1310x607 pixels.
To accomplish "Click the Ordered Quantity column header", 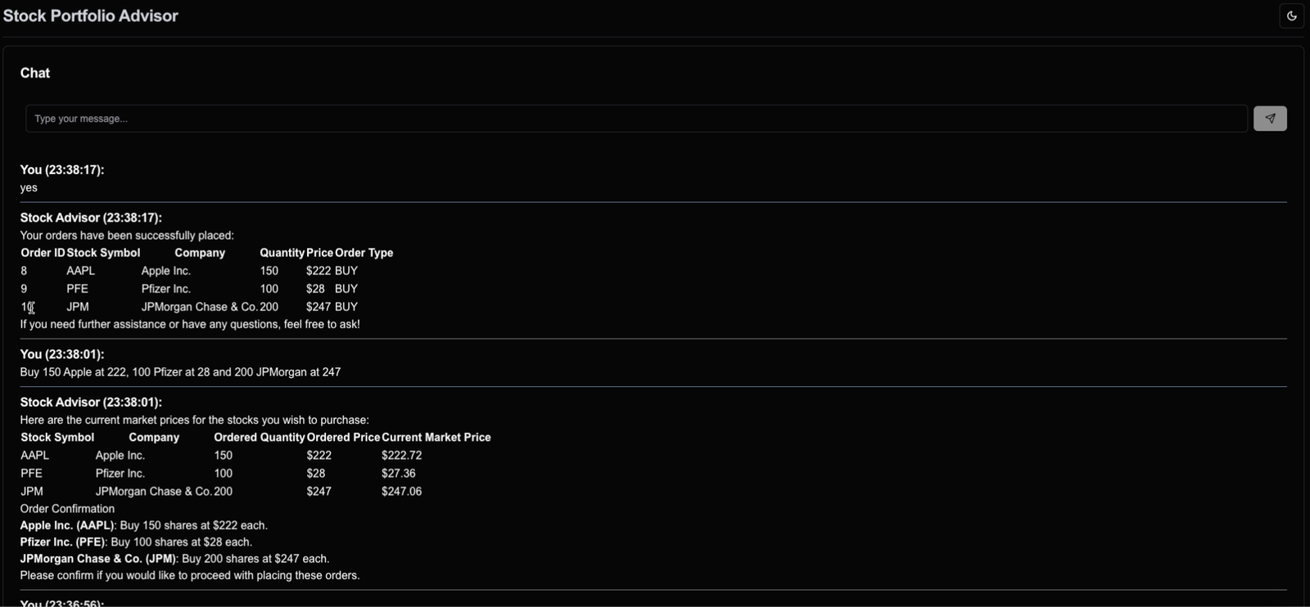I will click(259, 438).
